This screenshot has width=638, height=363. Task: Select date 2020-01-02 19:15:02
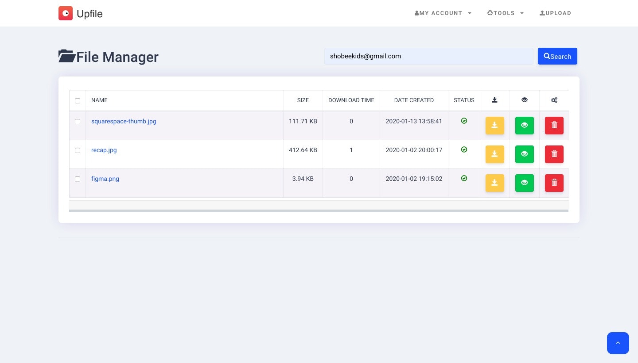tap(414, 179)
